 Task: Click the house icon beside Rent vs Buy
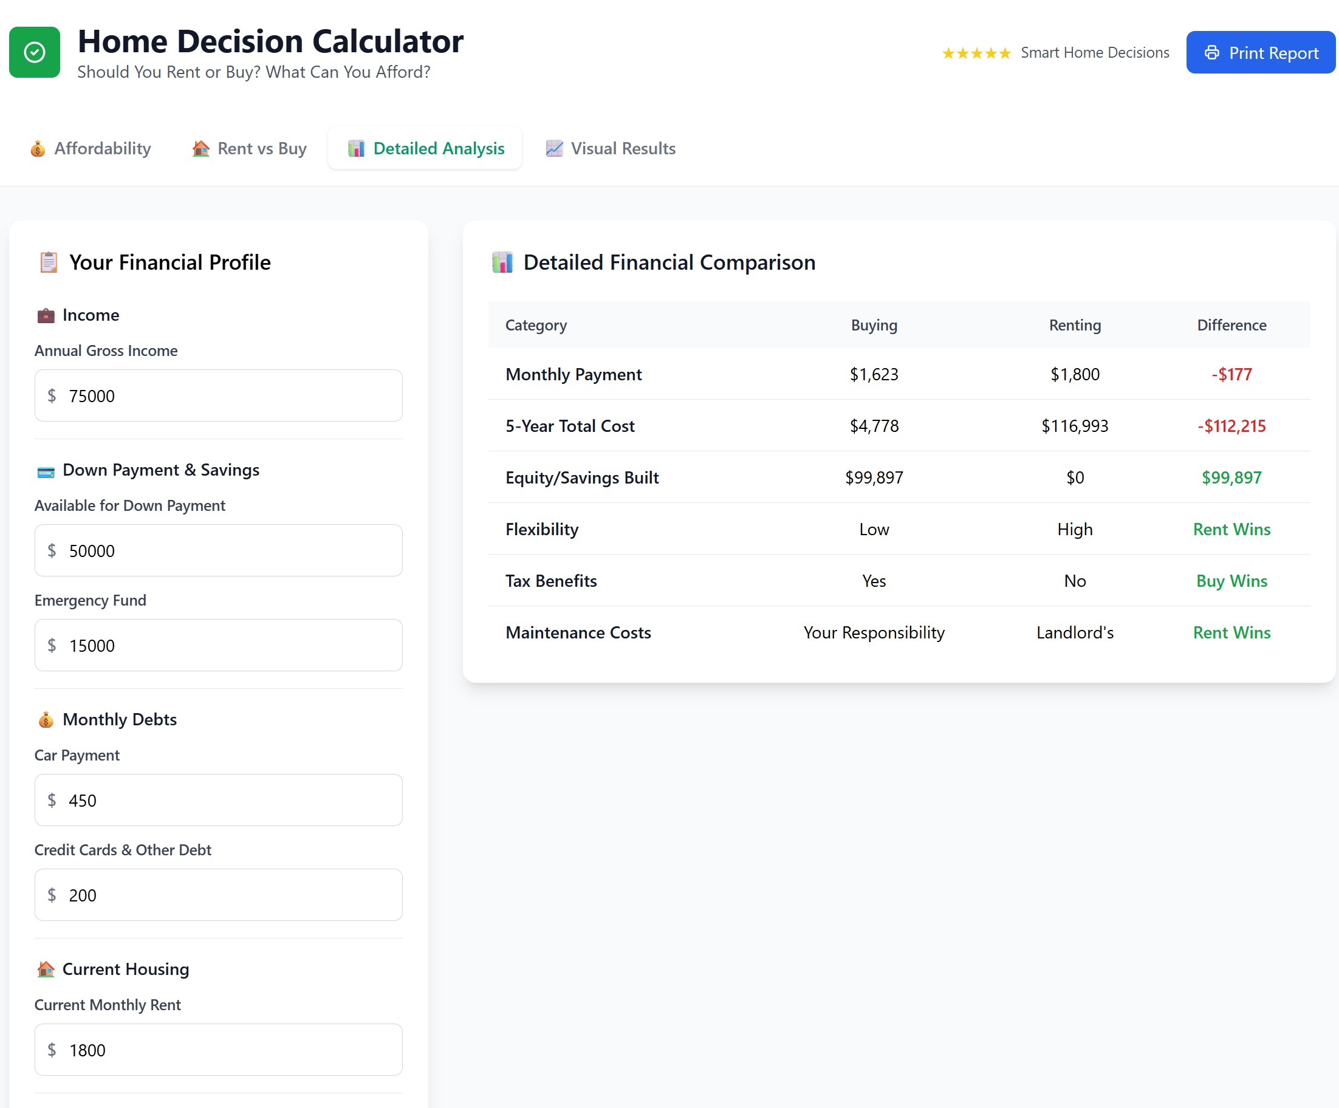point(200,148)
